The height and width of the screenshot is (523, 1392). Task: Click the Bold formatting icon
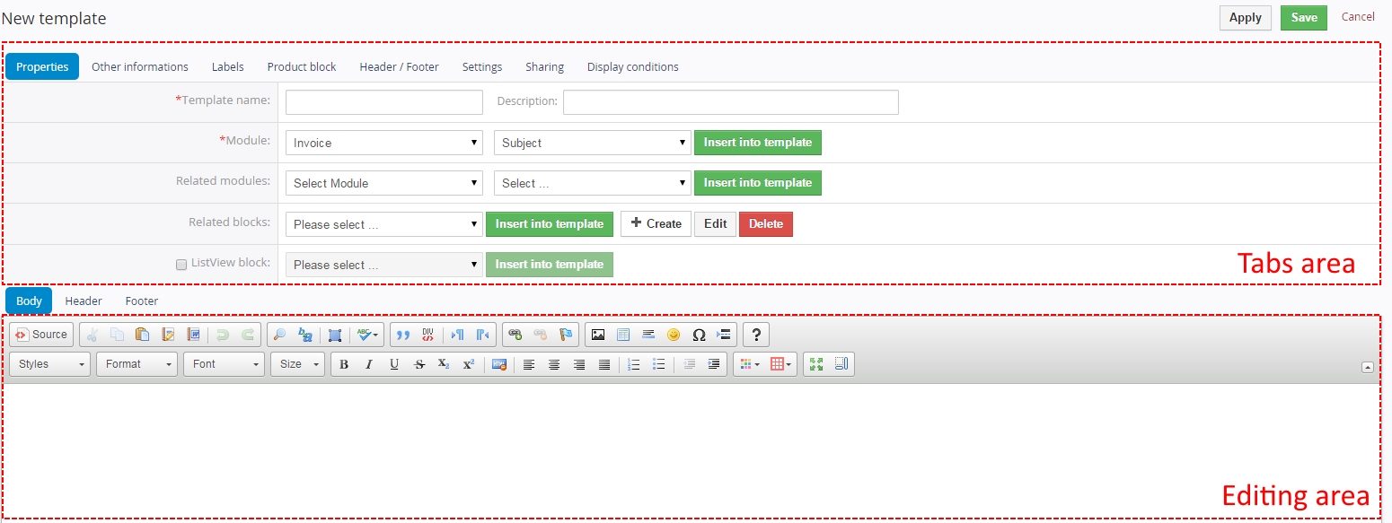pyautogui.click(x=344, y=364)
